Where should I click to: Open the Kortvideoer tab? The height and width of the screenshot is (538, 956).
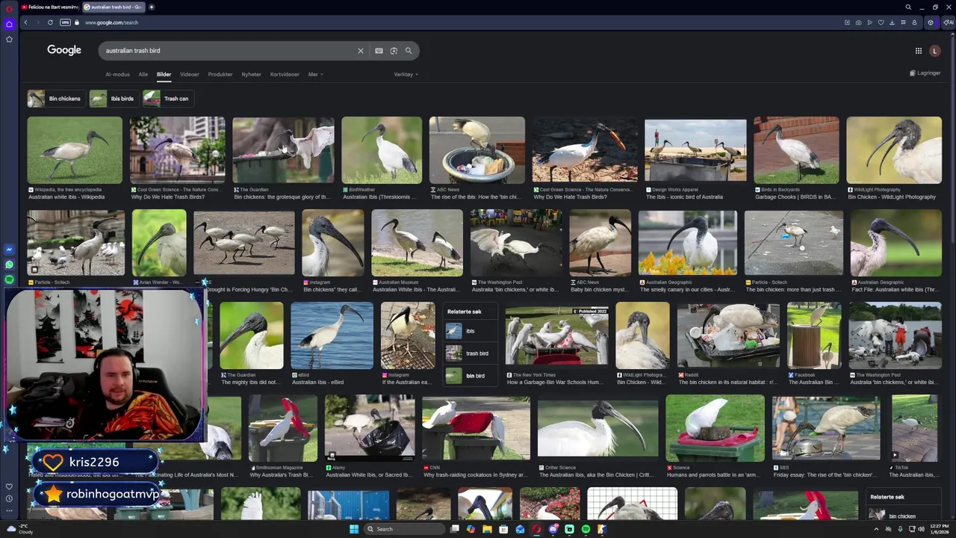[285, 74]
